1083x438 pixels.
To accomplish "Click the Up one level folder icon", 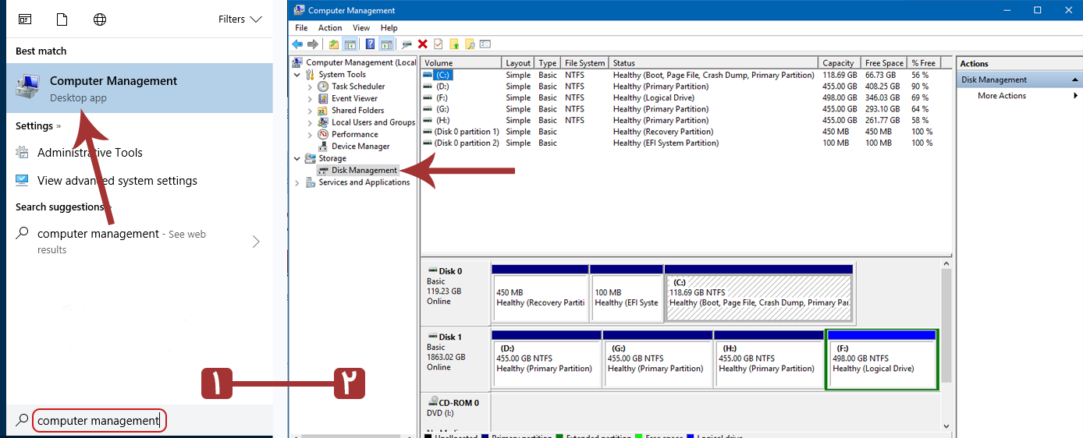I will pos(334,44).
